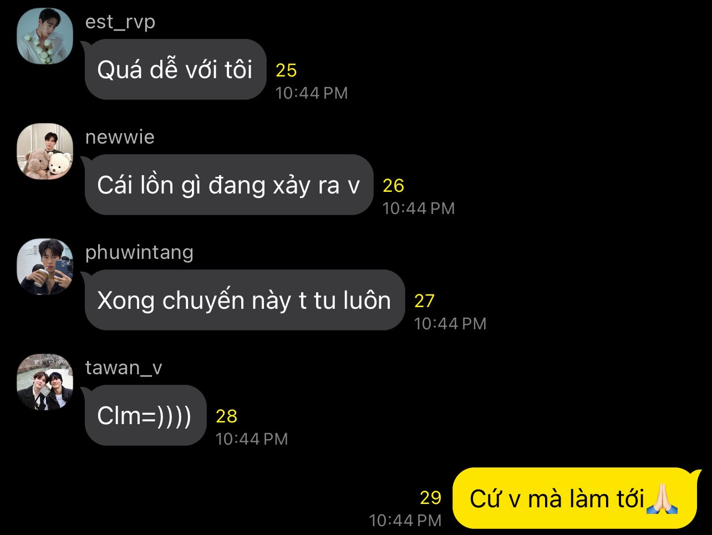Select the "Xong chuyến này t tu luôn" message

[x=245, y=300]
